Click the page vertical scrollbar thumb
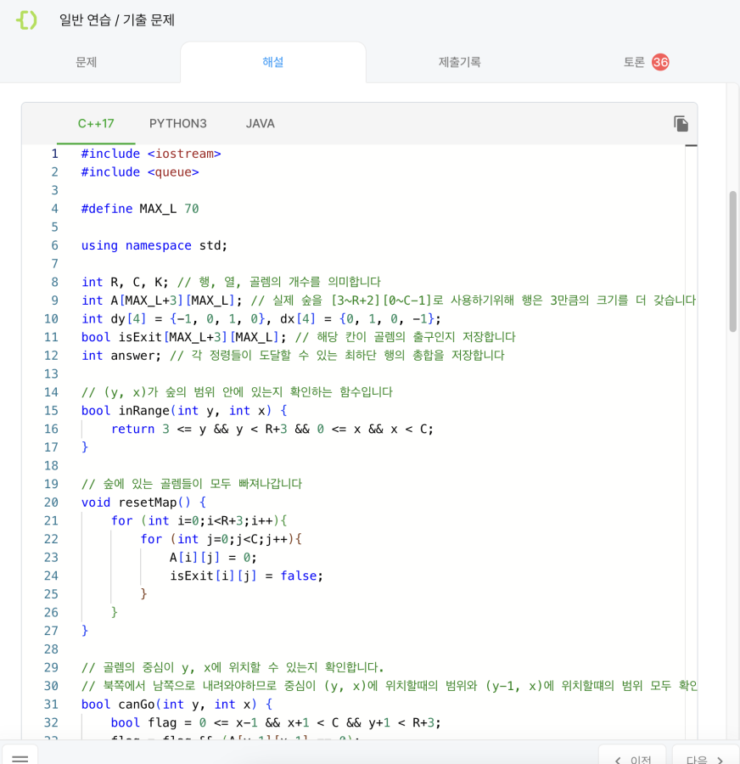The width and height of the screenshot is (740, 764). pos(732,261)
